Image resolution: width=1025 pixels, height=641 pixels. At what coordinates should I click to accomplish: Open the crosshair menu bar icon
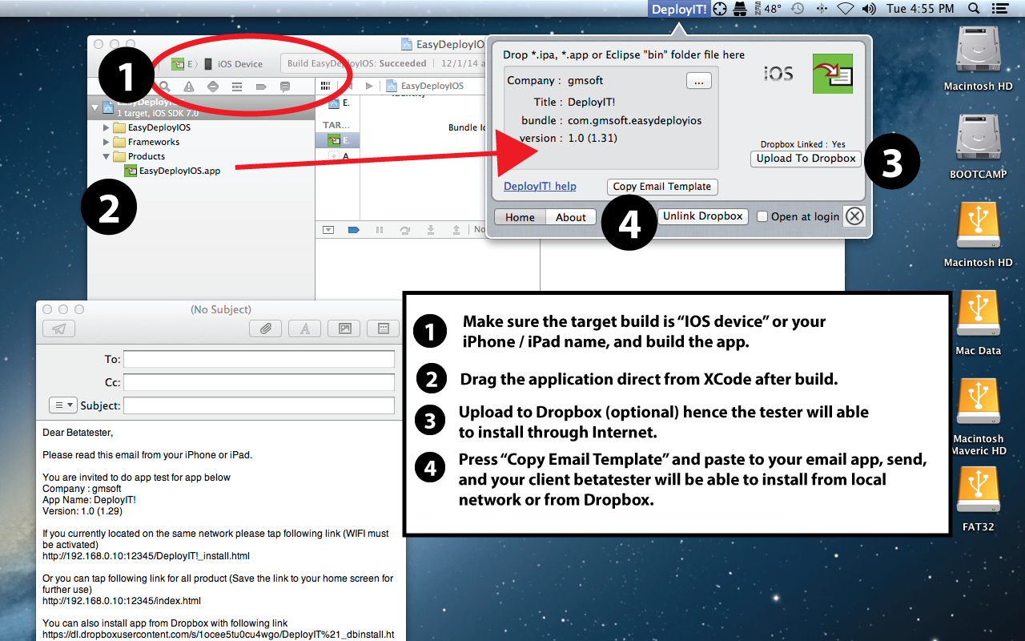point(720,9)
